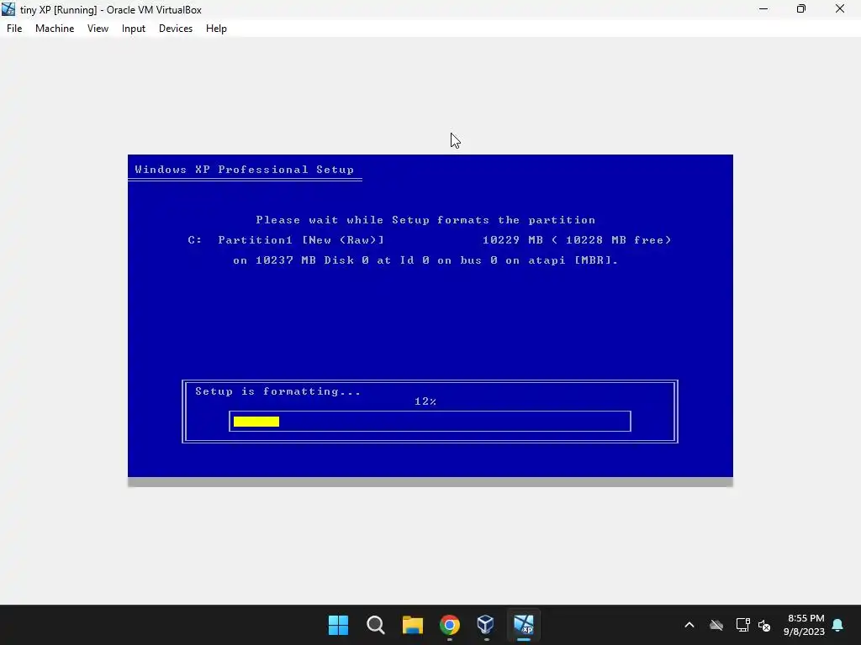Open the Input menu
The height and width of the screenshot is (645, 861).
point(134,29)
